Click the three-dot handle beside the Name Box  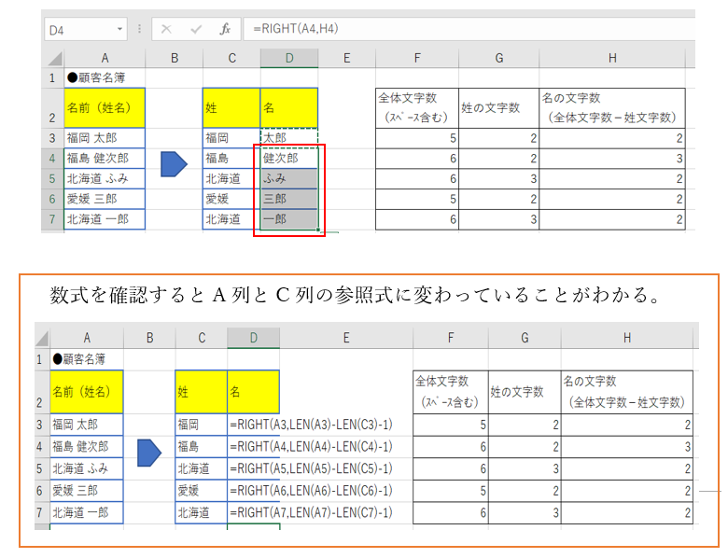click(x=141, y=29)
